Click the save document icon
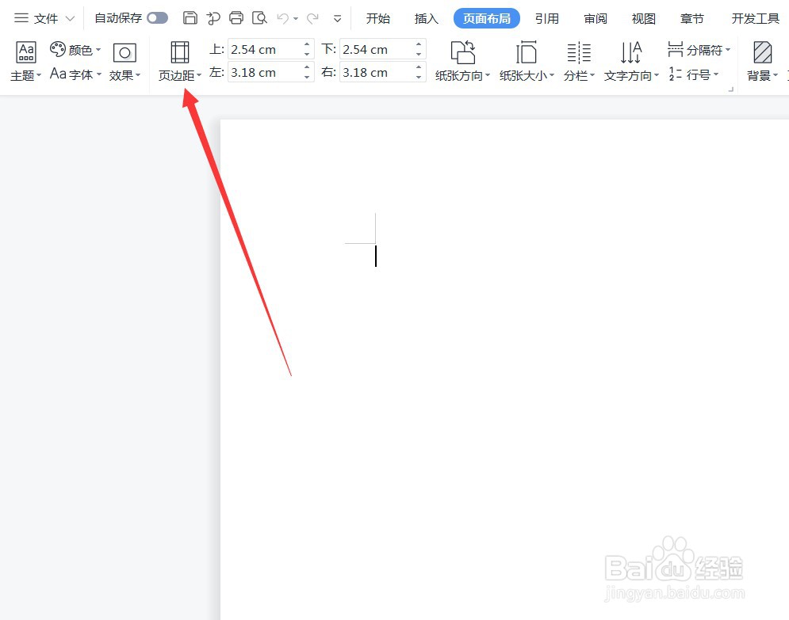 tap(190, 18)
